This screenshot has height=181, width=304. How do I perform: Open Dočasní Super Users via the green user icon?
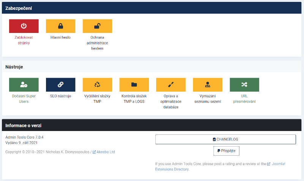(x=24, y=85)
